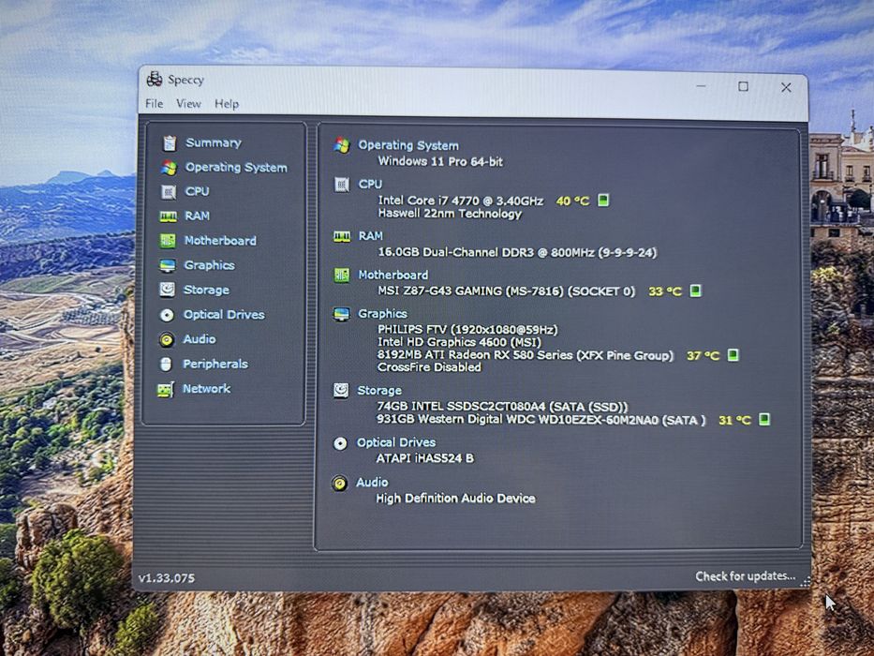This screenshot has width=874, height=656.
Task: Click the Audio heading link in summary
Action: point(372,483)
